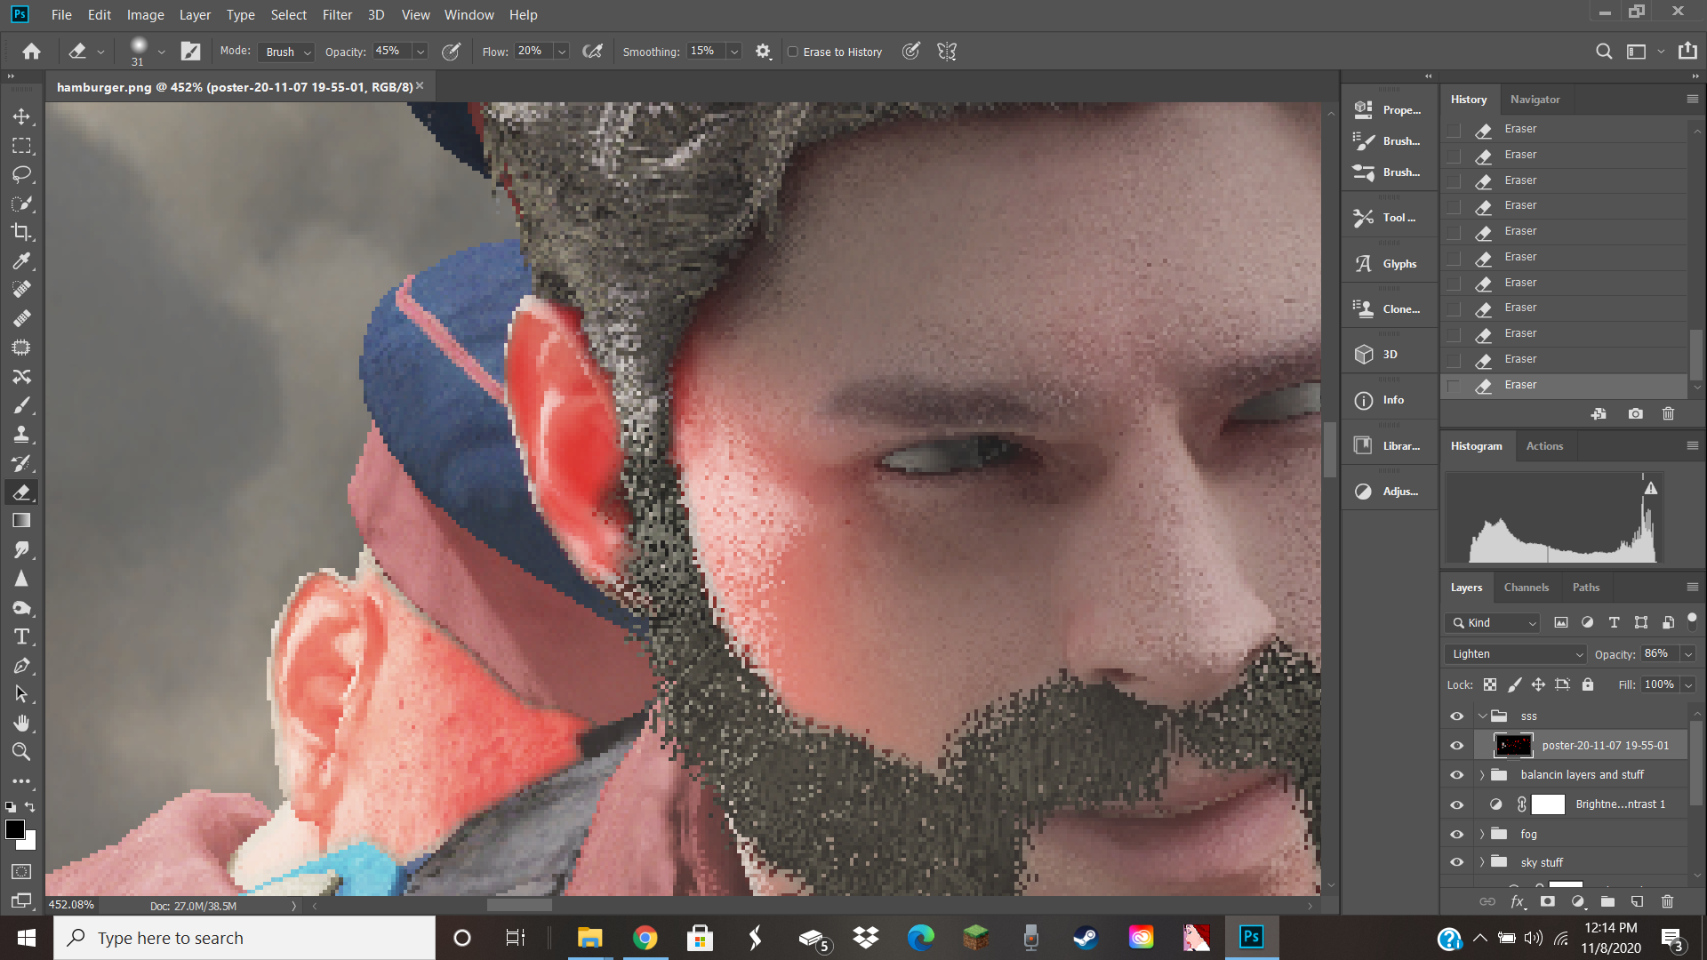Click the last Eraser history state
Viewport: 1707px width, 960px height.
[x=1520, y=385]
